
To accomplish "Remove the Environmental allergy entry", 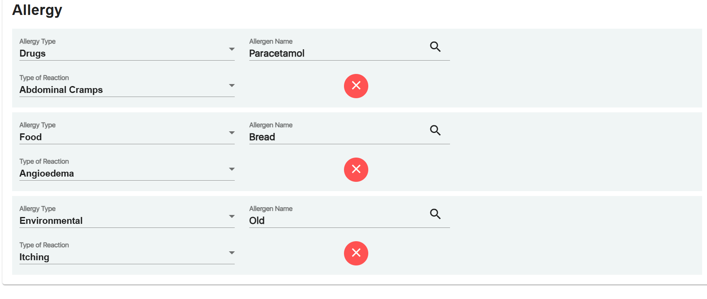I will pos(356,253).
